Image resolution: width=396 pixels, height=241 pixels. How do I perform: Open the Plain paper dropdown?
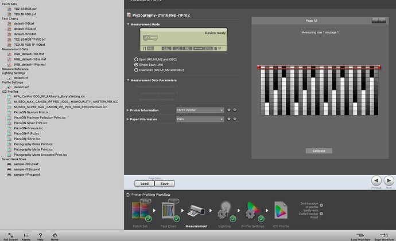(x=199, y=119)
